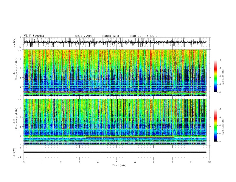Screen dimensions: 236x182
Task: Click the "-3" label on ch.1 colorbar
Action: (220, 60)
